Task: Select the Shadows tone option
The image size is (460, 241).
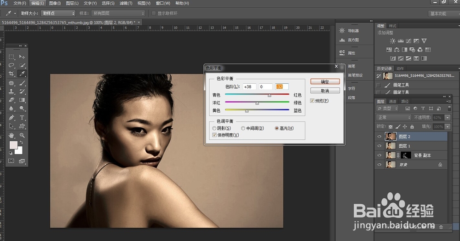Action: coord(222,128)
